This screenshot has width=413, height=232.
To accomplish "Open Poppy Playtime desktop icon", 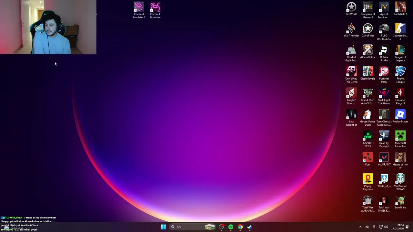I will (368, 182).
